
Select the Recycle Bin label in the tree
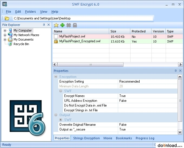coord(21,44)
